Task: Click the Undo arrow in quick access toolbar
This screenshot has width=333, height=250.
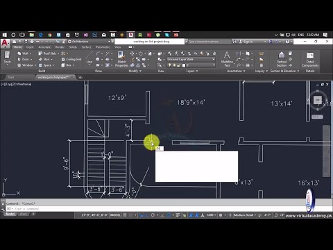Action: 37,42
